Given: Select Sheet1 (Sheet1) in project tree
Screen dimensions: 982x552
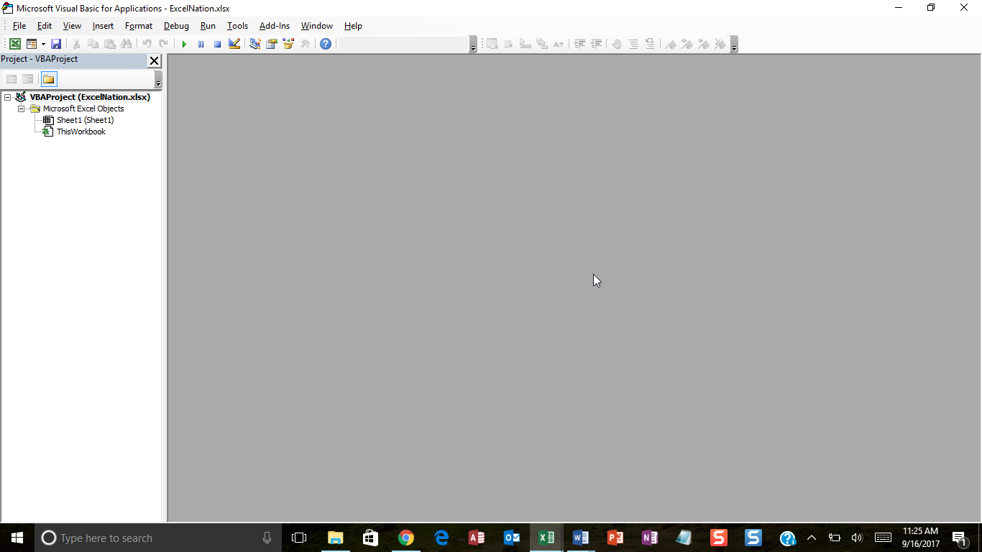Looking at the screenshot, I should pyautogui.click(x=85, y=120).
